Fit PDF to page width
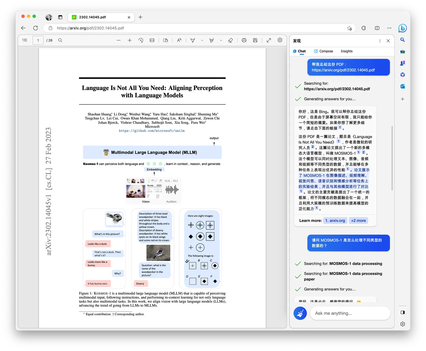The width and height of the screenshot is (426, 351). click(x=152, y=40)
